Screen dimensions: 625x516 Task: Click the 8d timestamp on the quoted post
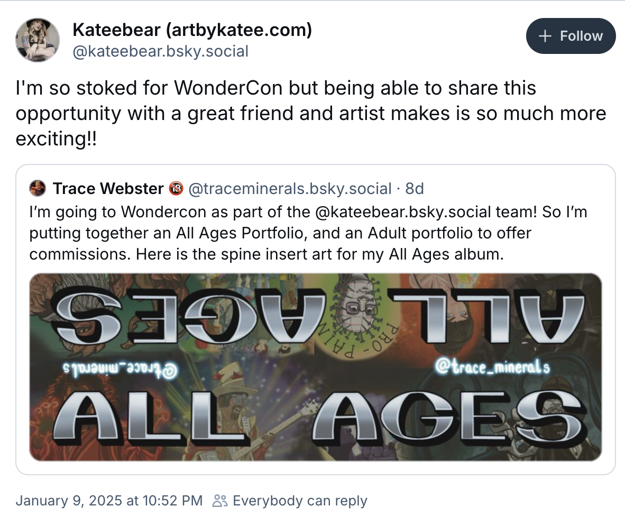pyautogui.click(x=415, y=188)
